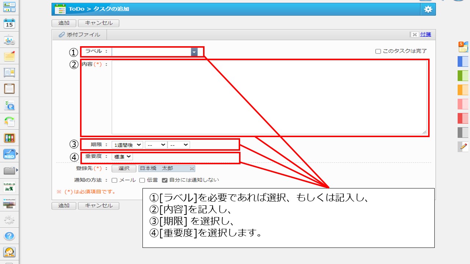
Task: Click the ※ (*)は必須項目です。 note
Action: 86,191
